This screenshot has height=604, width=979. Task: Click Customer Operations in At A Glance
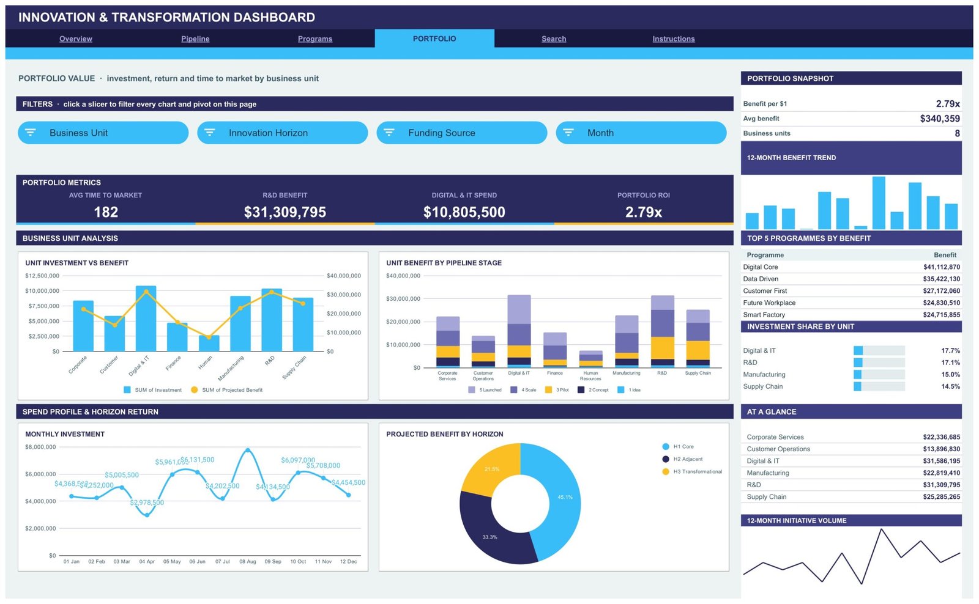[778, 449]
